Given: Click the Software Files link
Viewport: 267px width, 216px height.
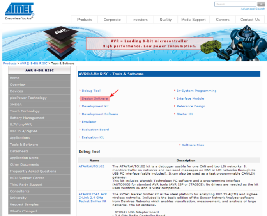Looking at the screenshot, I should pos(193,145).
